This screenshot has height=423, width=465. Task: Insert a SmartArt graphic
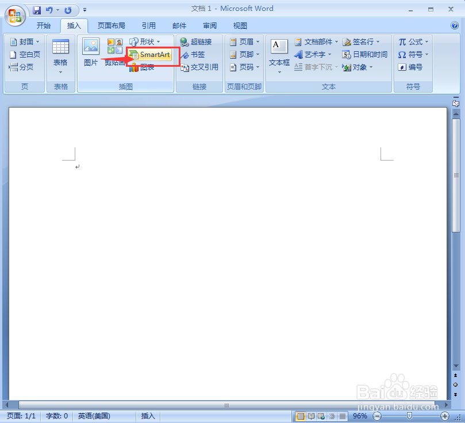[x=150, y=55]
